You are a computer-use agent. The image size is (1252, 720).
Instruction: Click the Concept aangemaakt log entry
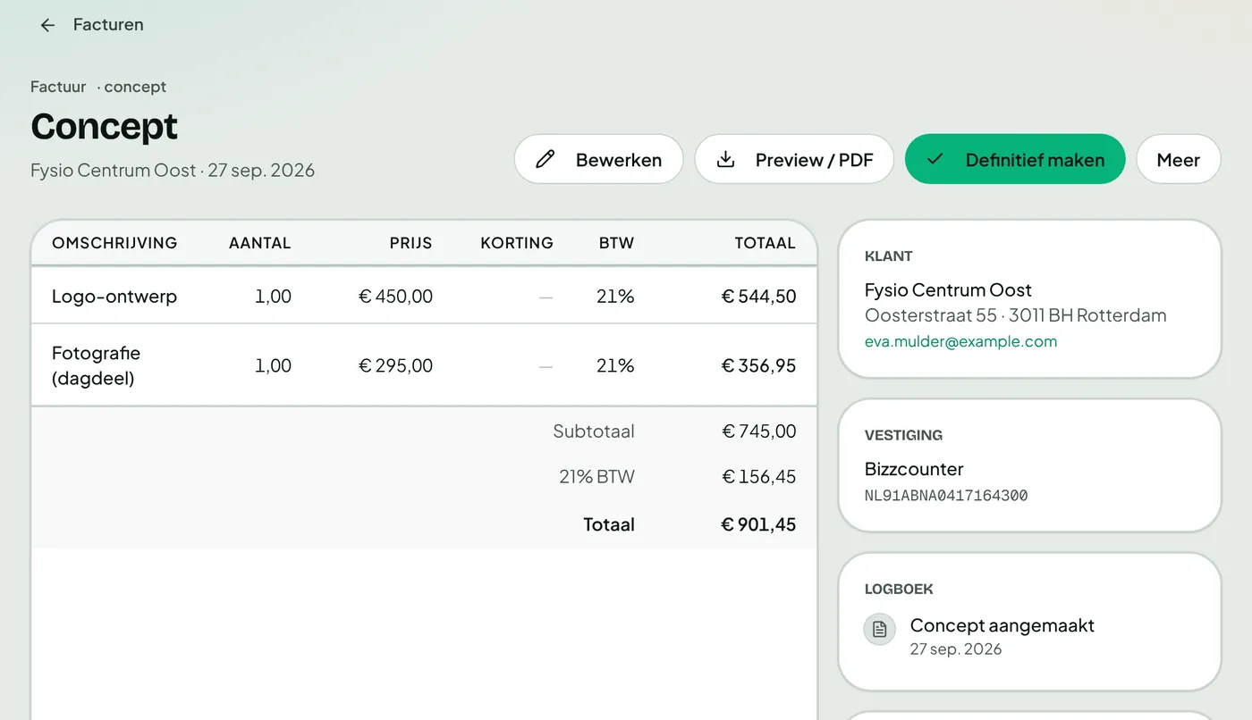1002,625
